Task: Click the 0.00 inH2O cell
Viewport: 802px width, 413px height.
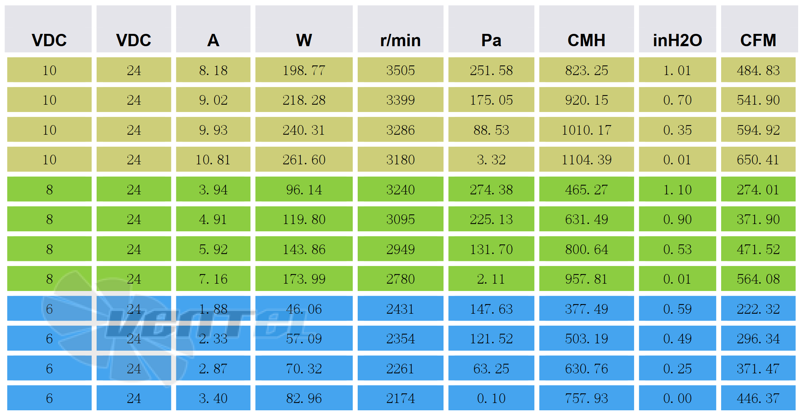Action: 677,398
